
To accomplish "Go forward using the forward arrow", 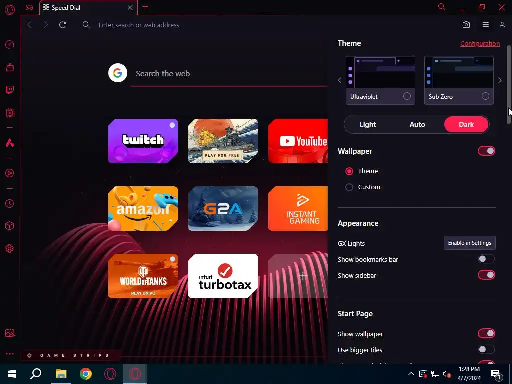I will coord(46,25).
